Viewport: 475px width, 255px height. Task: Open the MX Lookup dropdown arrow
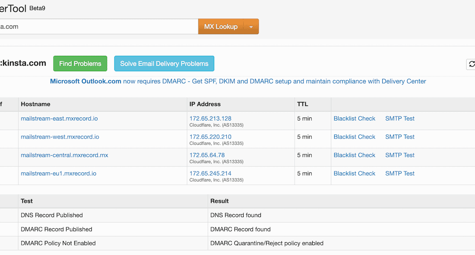coord(251,27)
